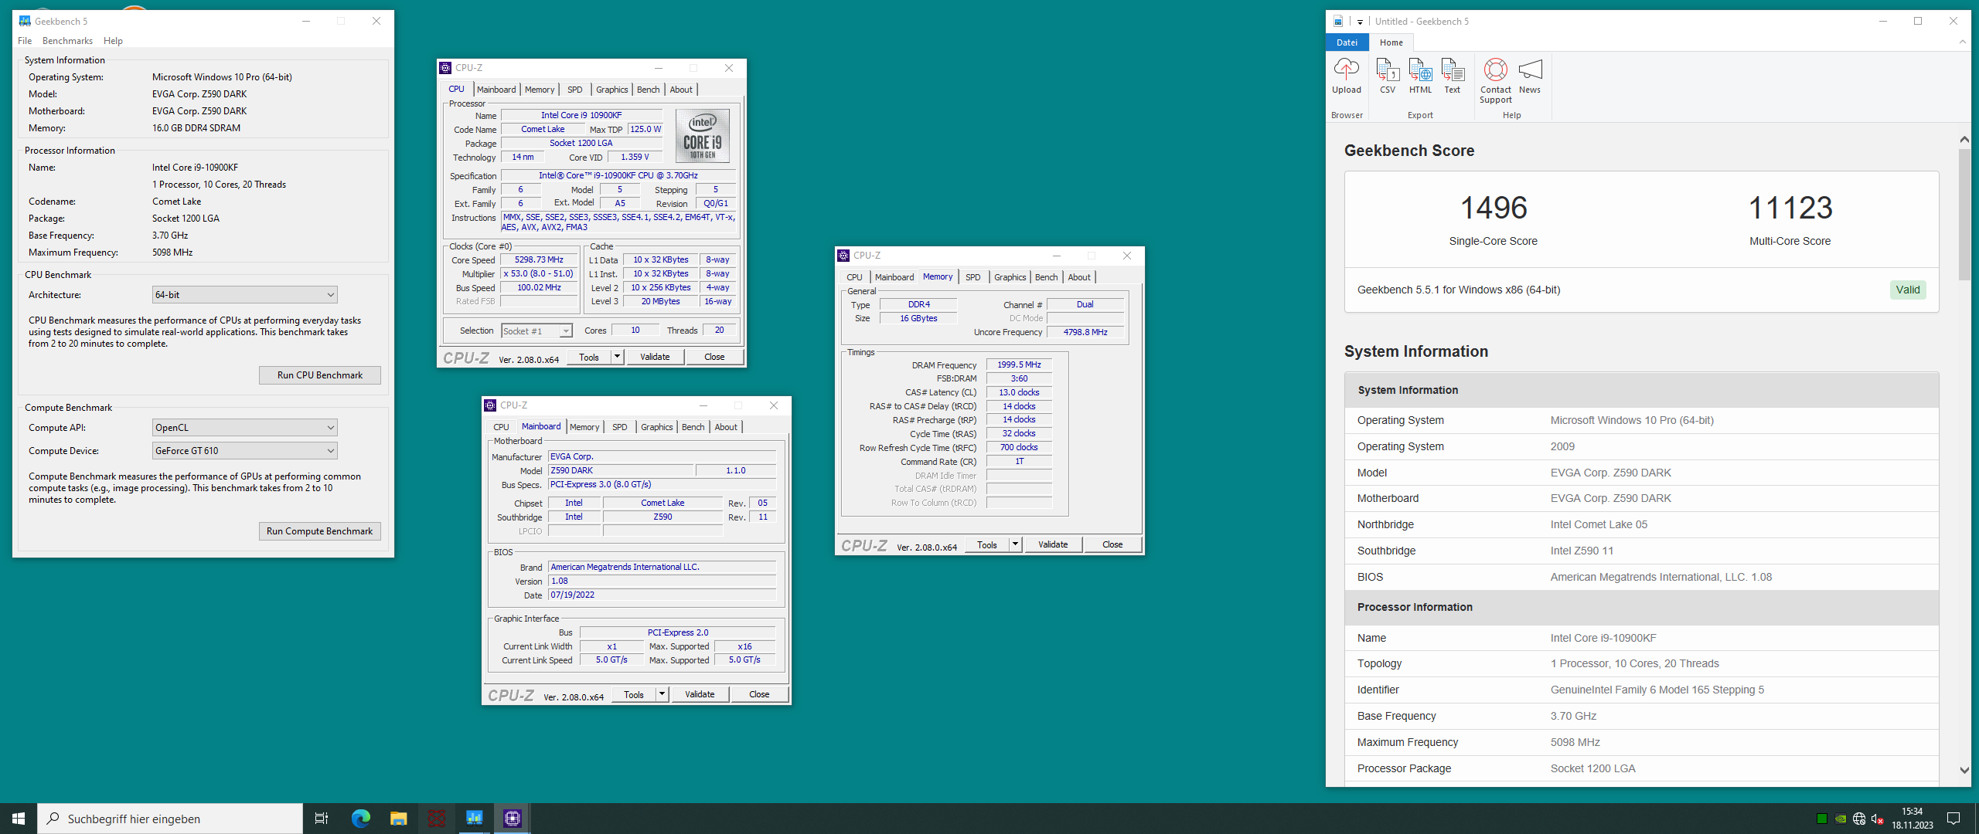This screenshot has height=834, width=1979.
Task: Open Tools arrow in CPU-Z Mainboard window
Action: [662, 694]
